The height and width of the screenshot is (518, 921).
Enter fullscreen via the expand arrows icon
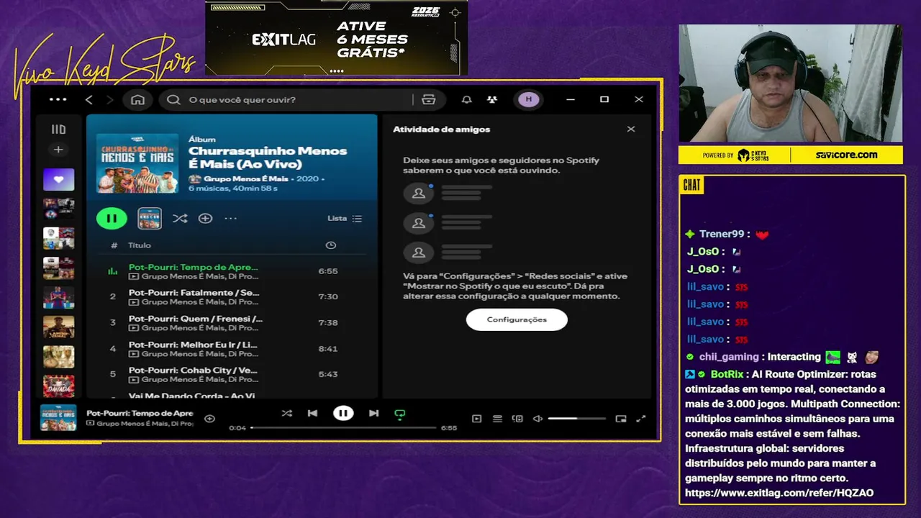pyautogui.click(x=642, y=419)
